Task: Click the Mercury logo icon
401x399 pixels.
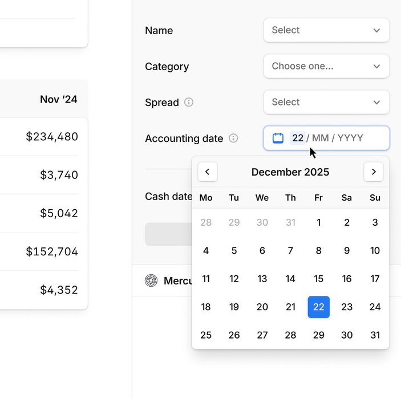Action: click(x=151, y=280)
